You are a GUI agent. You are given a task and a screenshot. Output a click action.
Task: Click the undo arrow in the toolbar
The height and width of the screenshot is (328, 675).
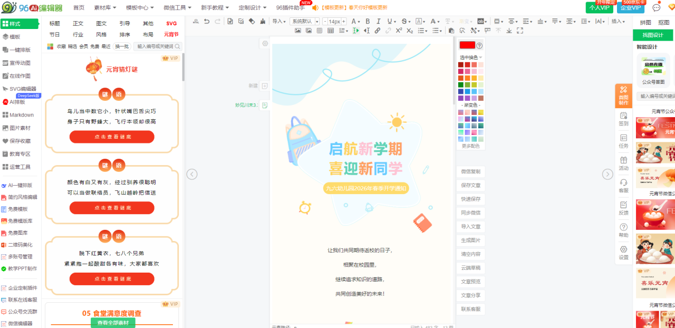point(207,21)
